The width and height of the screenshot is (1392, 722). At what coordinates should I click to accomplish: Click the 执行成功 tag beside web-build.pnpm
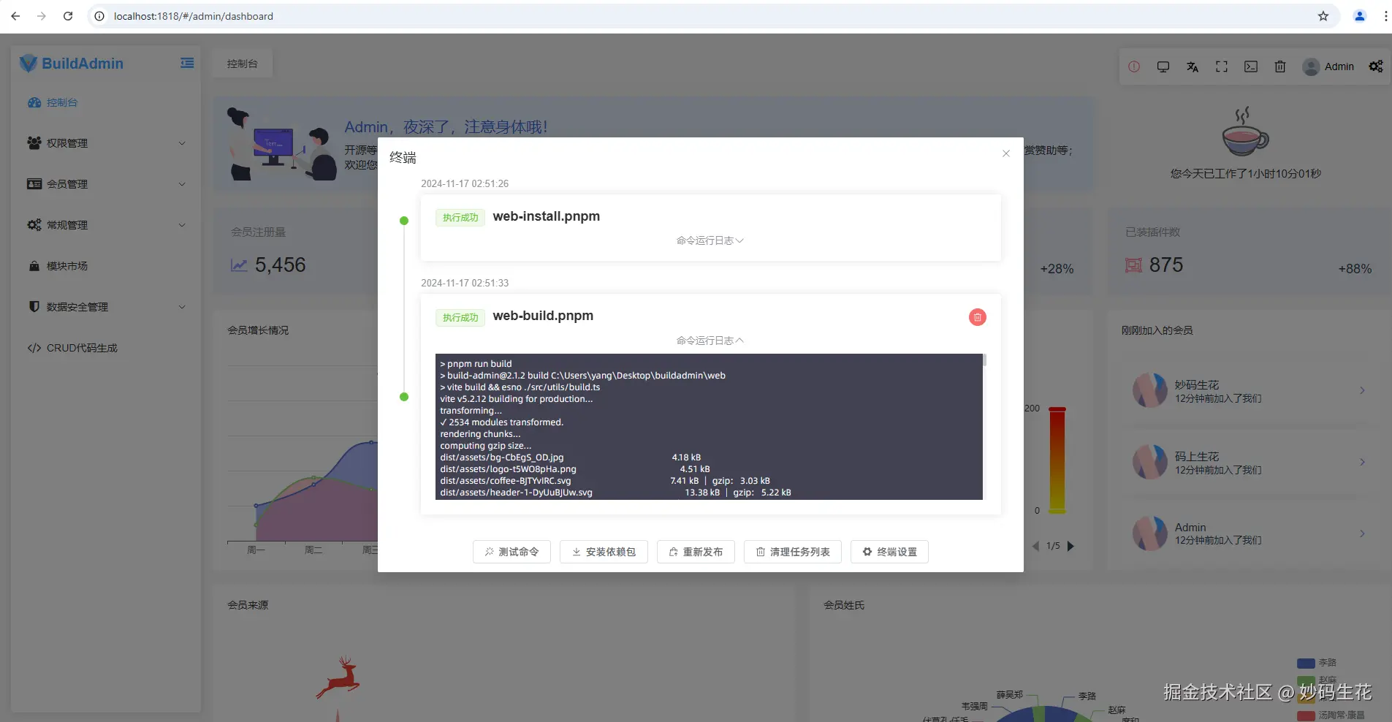[x=460, y=318]
